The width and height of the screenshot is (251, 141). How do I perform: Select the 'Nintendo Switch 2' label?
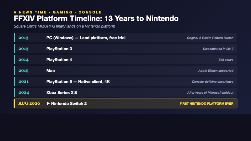click(69, 103)
